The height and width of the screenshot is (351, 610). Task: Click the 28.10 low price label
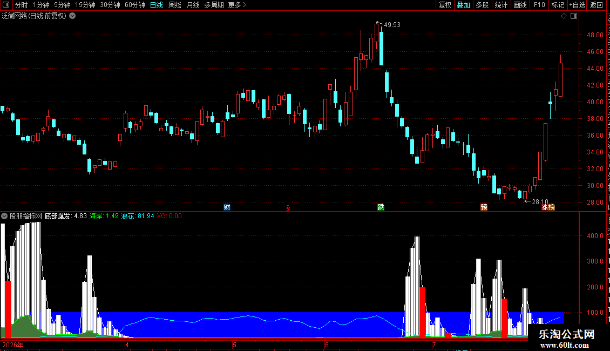540,201
